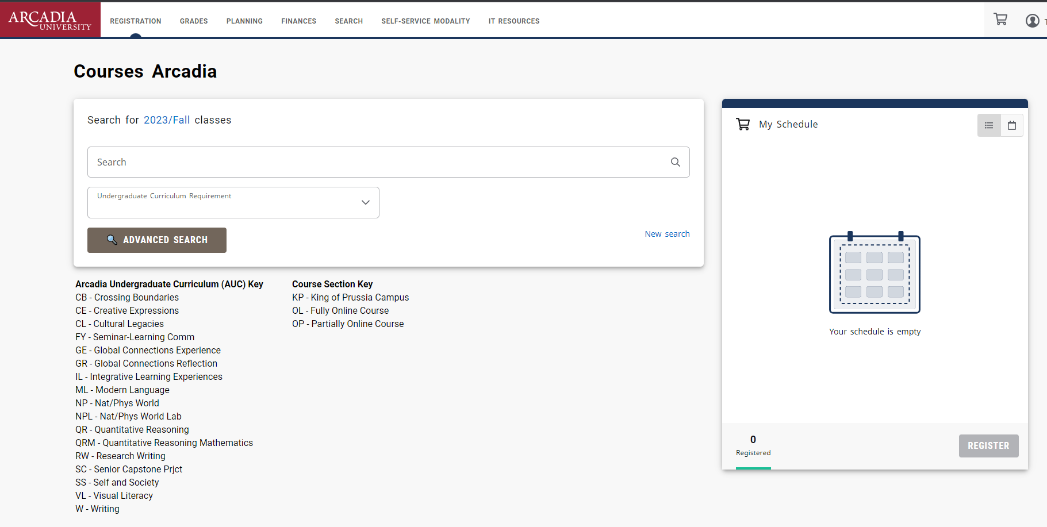
Task: Click the Advanced Search button
Action: [157, 240]
